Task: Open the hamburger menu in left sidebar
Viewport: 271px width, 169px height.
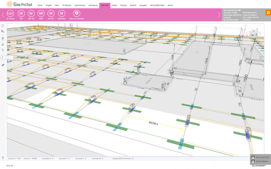Action: click(3, 25)
